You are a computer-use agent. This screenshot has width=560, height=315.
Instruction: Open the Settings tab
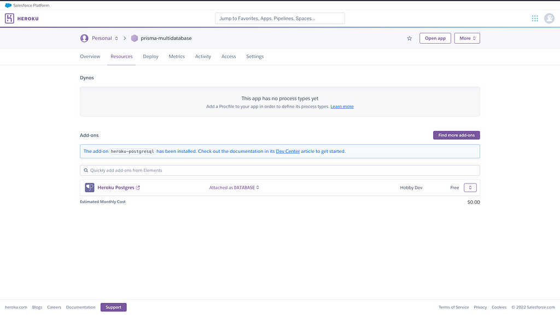(255, 56)
